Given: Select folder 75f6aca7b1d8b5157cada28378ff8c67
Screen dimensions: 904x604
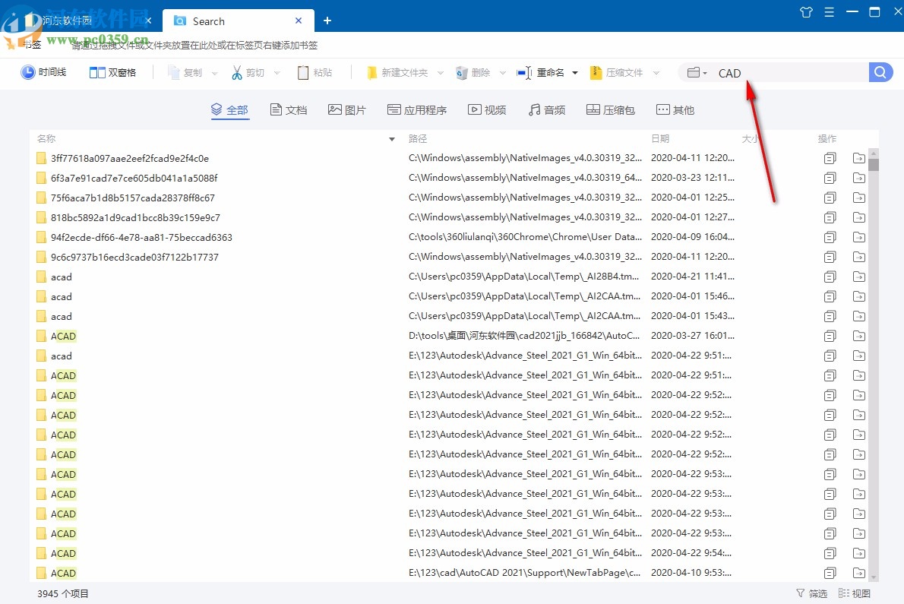Looking at the screenshot, I should pos(133,198).
